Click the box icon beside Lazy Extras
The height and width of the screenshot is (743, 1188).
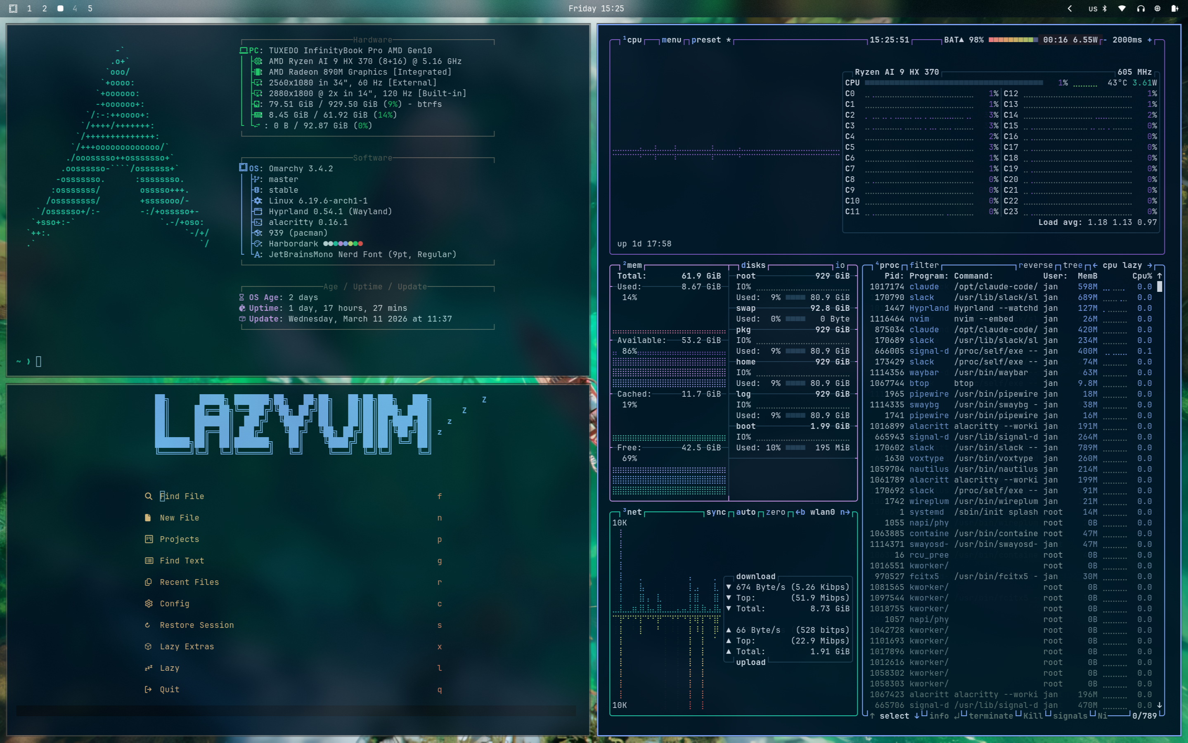pos(148,647)
